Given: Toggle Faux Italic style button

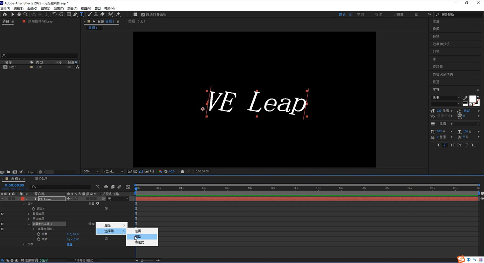Looking at the screenshot, I should pyautogui.click(x=445, y=145).
